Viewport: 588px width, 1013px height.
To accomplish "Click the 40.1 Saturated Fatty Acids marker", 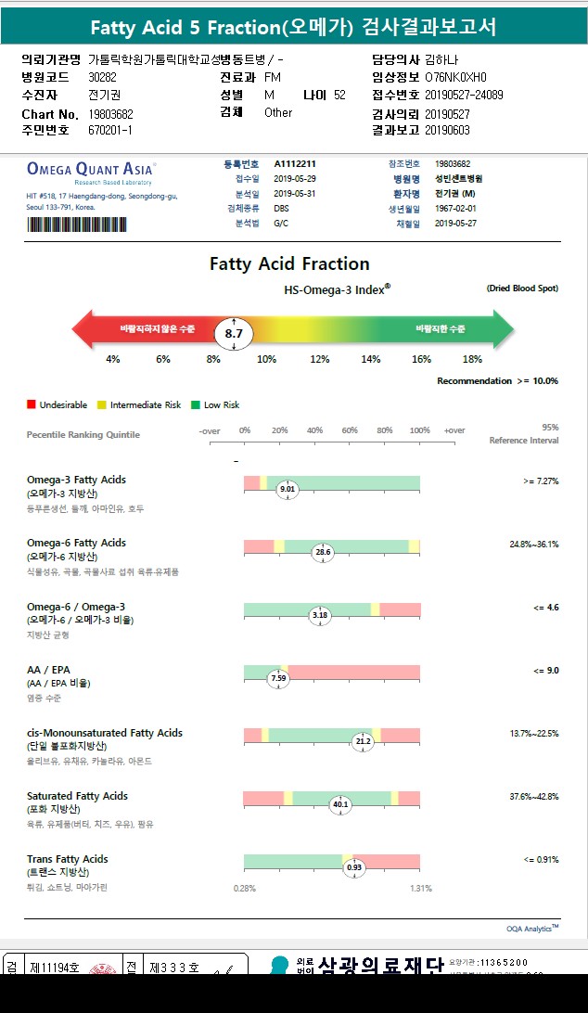I will (339, 805).
